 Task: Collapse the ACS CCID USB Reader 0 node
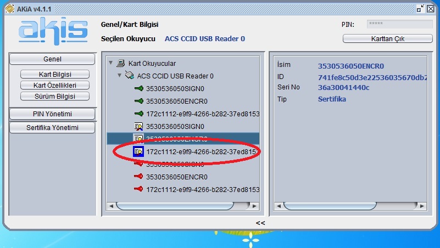[x=120, y=76]
